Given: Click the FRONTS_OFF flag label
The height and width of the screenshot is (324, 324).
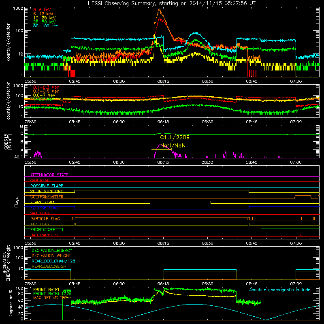Looking at the screenshot, I should coord(43,230).
